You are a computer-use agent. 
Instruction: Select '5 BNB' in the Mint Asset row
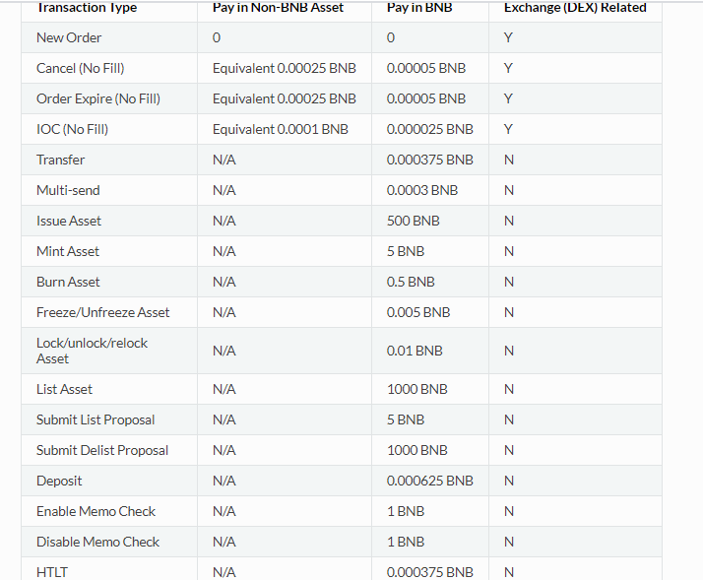pos(406,251)
